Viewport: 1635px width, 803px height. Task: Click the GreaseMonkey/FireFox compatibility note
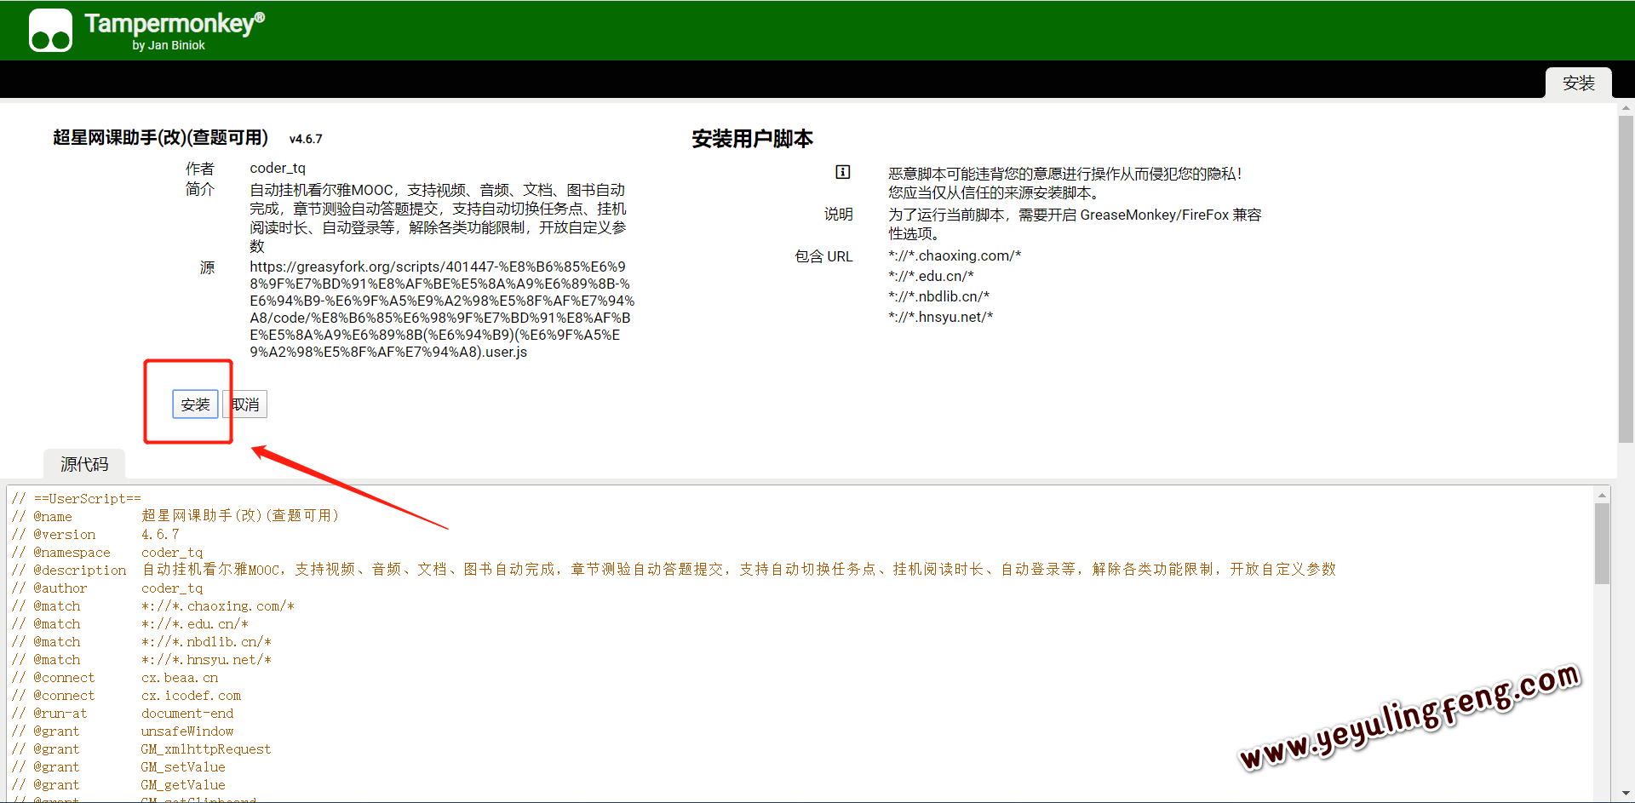pyautogui.click(x=1075, y=224)
